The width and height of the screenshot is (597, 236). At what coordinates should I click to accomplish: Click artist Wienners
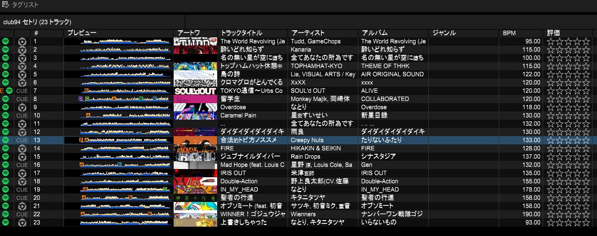point(303,215)
